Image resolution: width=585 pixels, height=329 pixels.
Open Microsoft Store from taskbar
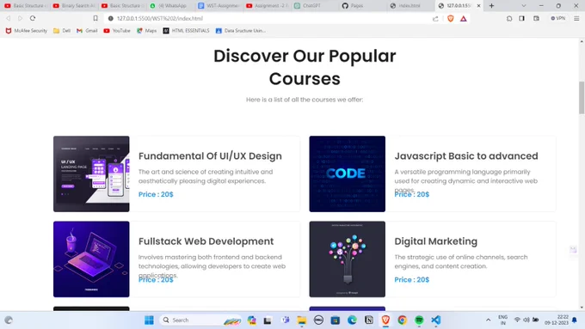(x=335, y=320)
